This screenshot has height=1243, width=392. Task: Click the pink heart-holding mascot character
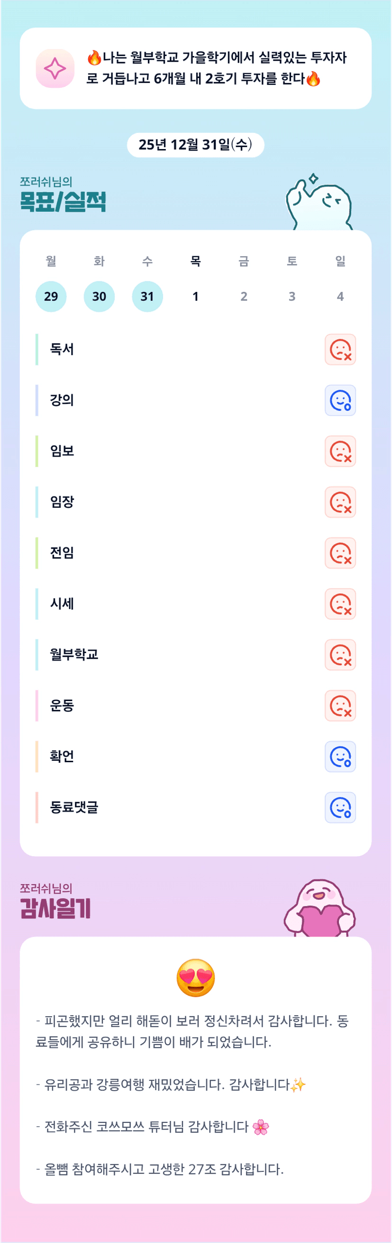319,908
